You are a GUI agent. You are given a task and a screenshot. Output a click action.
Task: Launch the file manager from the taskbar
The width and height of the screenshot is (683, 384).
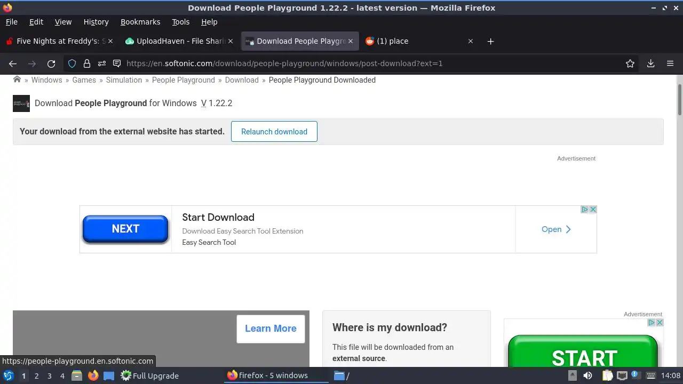77,375
